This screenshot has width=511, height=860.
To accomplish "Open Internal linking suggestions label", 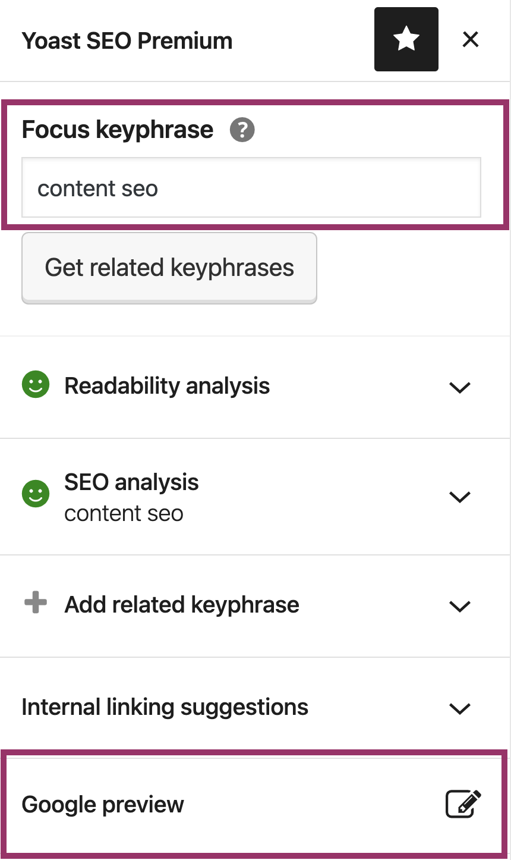I will pyautogui.click(x=165, y=707).
